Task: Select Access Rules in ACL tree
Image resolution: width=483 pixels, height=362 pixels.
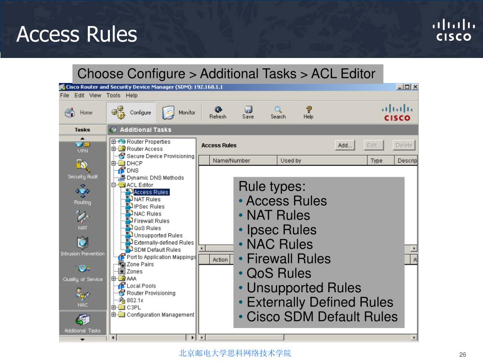Action: (x=151, y=192)
